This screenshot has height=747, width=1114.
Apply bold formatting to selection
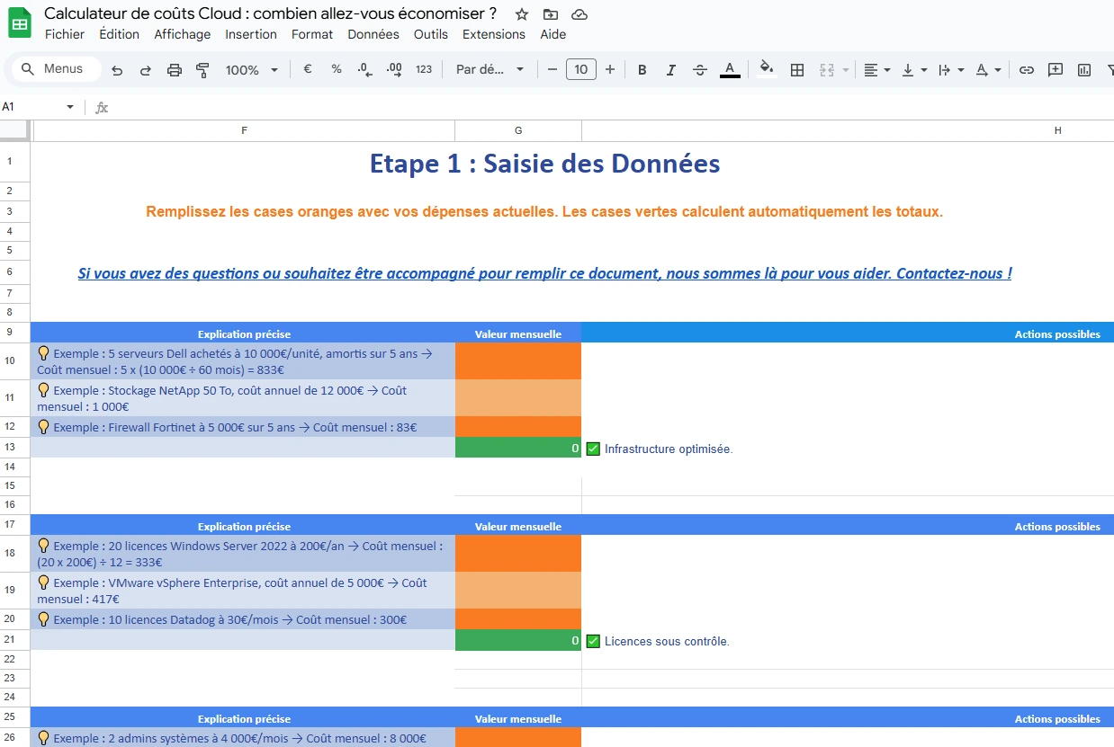tap(642, 70)
